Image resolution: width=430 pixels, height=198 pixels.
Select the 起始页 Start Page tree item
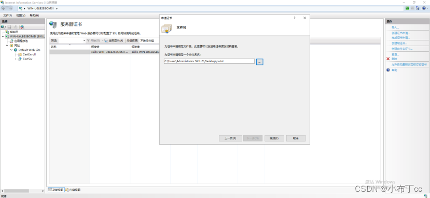14,32
